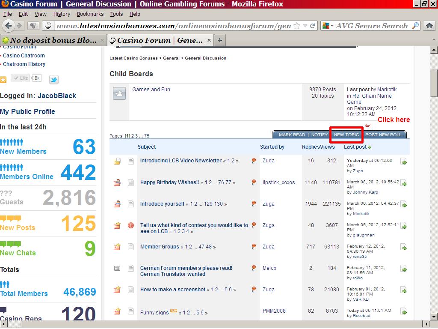Go to last post of German Forum members topic
Viewport: 438px width, 329px height.
click(x=404, y=269)
